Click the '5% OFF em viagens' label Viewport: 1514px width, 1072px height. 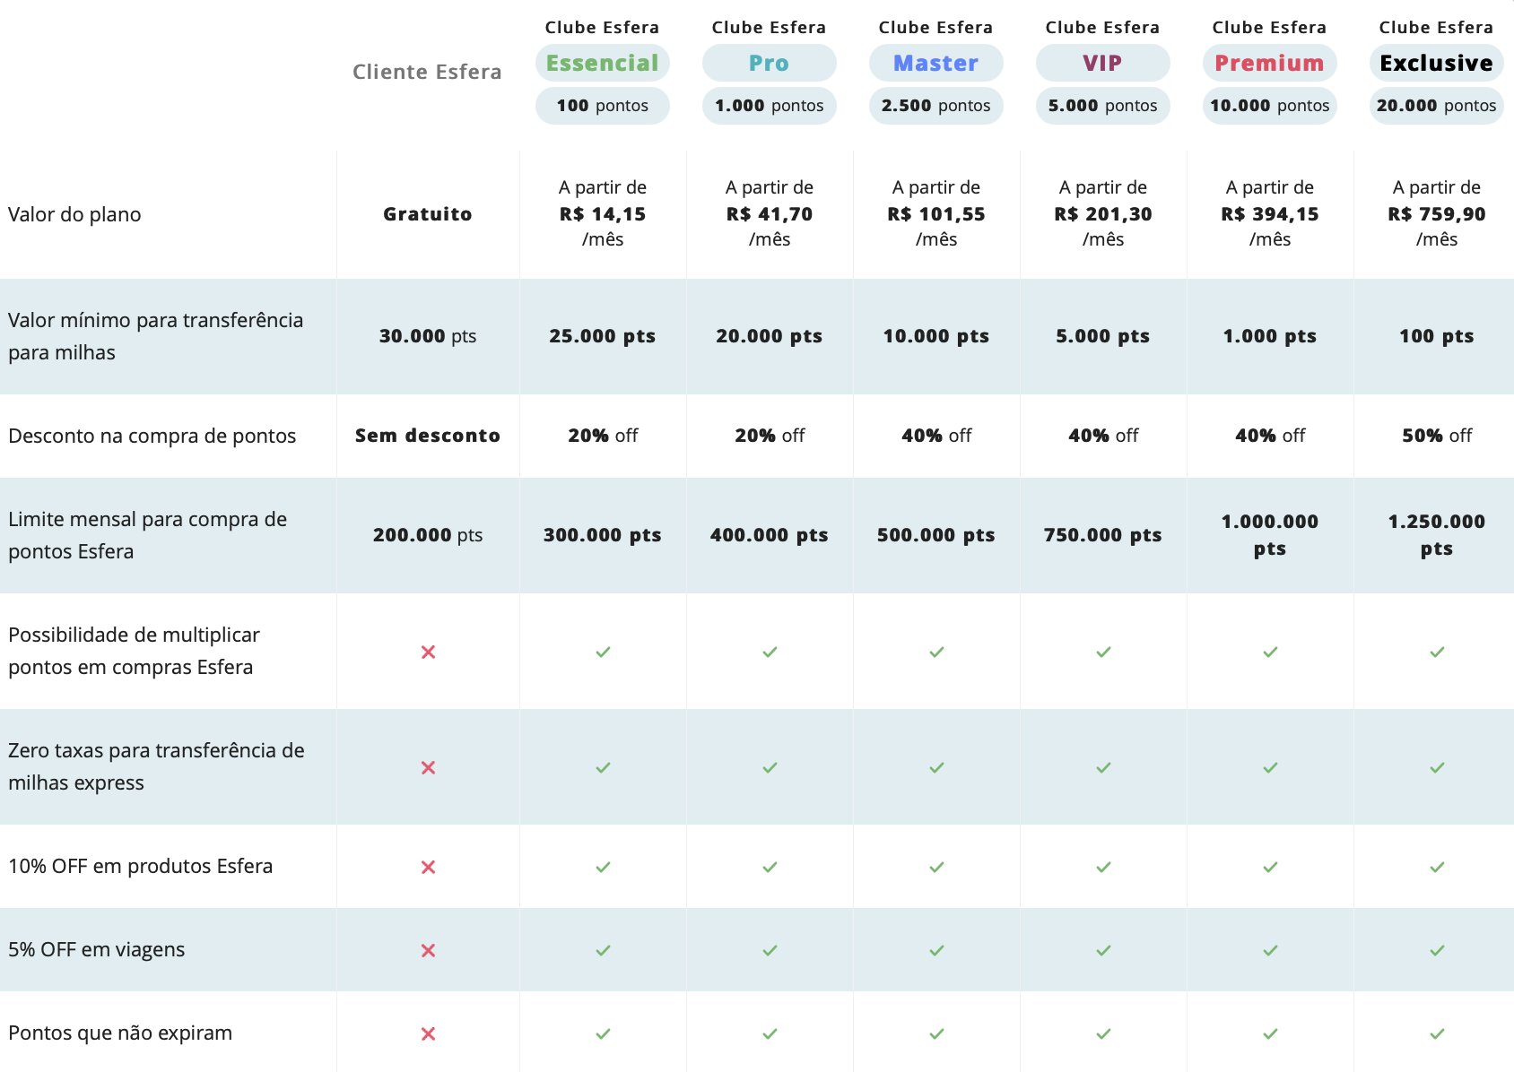pyautogui.click(x=97, y=949)
